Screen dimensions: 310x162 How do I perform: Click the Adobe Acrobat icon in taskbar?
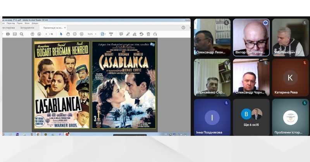click(x=67, y=134)
